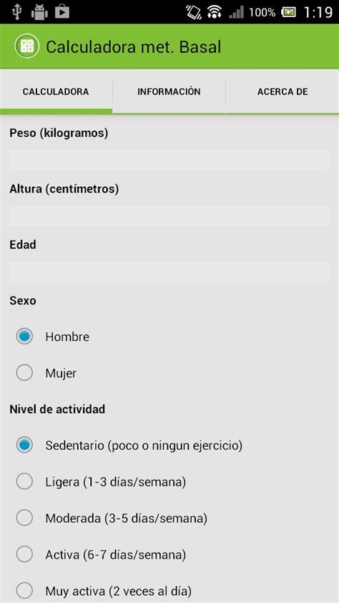Tap the calculator app icon in header
Viewport: 339px width, 603px height.
point(27,47)
